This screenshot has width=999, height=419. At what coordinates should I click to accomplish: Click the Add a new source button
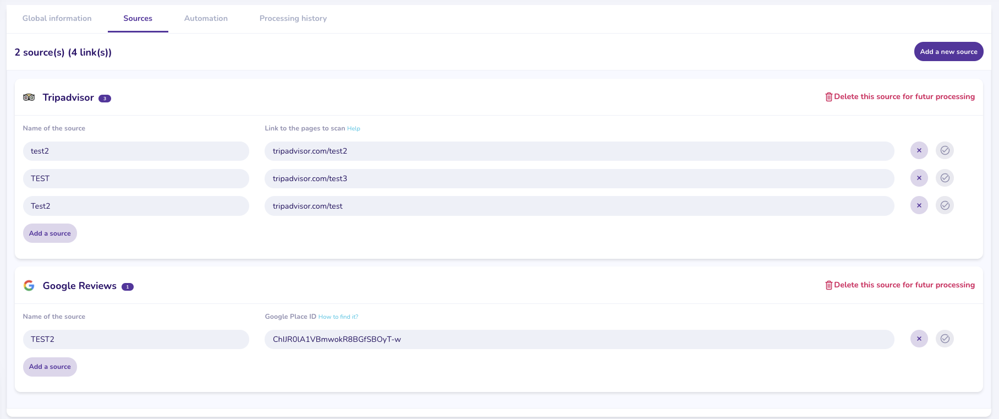coord(949,52)
